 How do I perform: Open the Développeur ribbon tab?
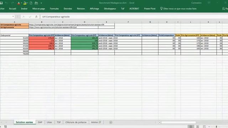[x=110, y=9]
